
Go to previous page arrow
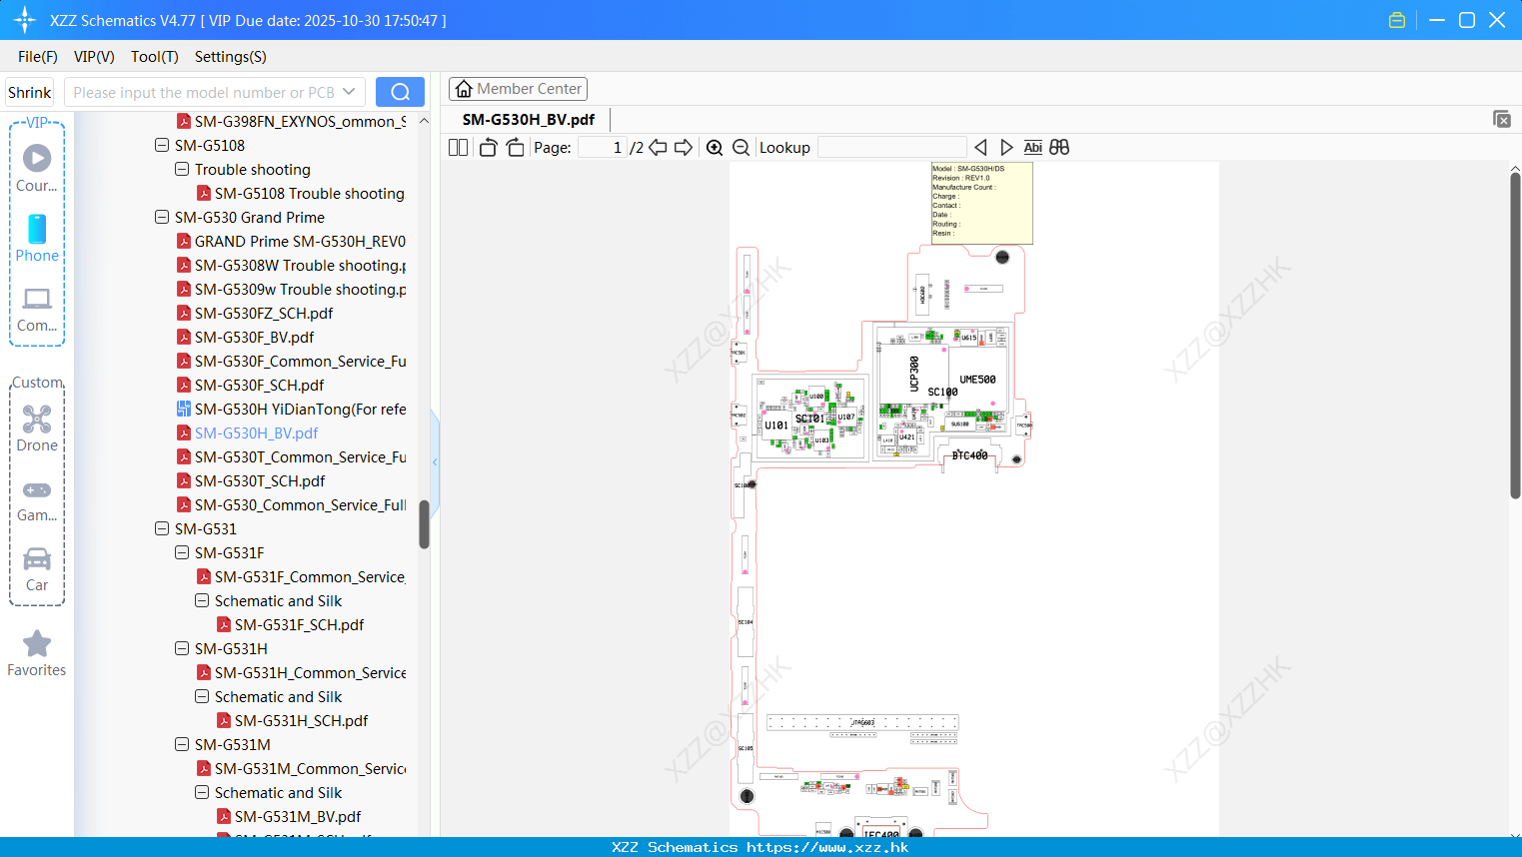click(x=658, y=148)
